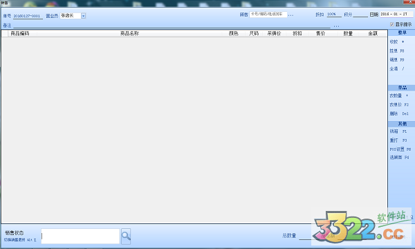Image resolution: width=415 pixels, height=249 pixels.
Task: Click the 日期 date field
Action: [x=396, y=15]
